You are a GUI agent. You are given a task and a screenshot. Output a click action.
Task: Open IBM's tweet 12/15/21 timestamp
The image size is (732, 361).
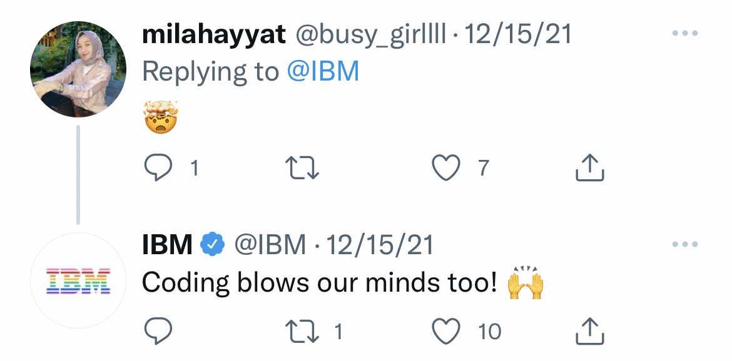point(380,245)
